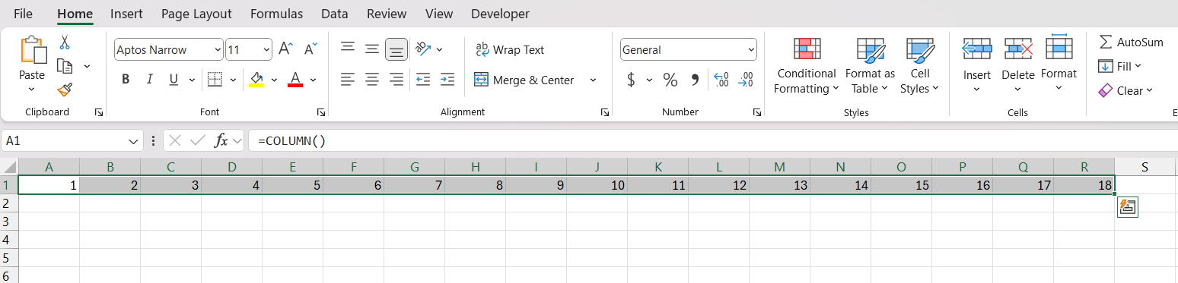Click the orientation angled text icon
Image resolution: width=1178 pixels, height=283 pixels.
[x=424, y=49]
